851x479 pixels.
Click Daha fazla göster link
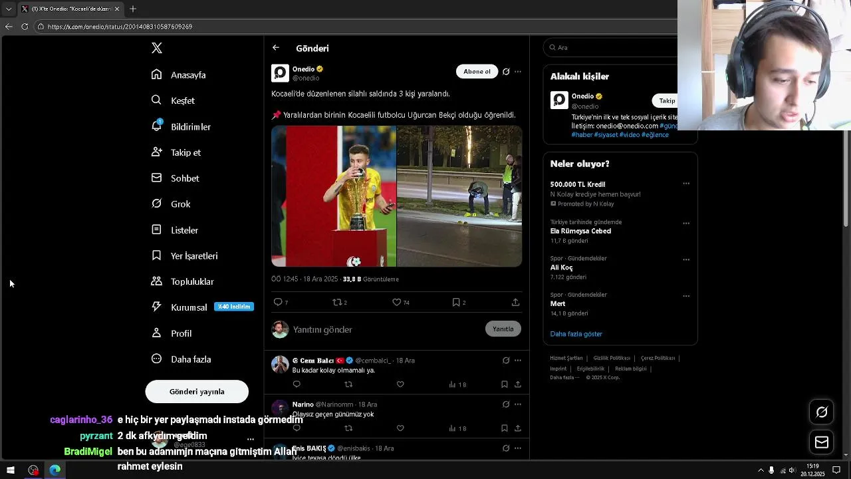coord(576,334)
